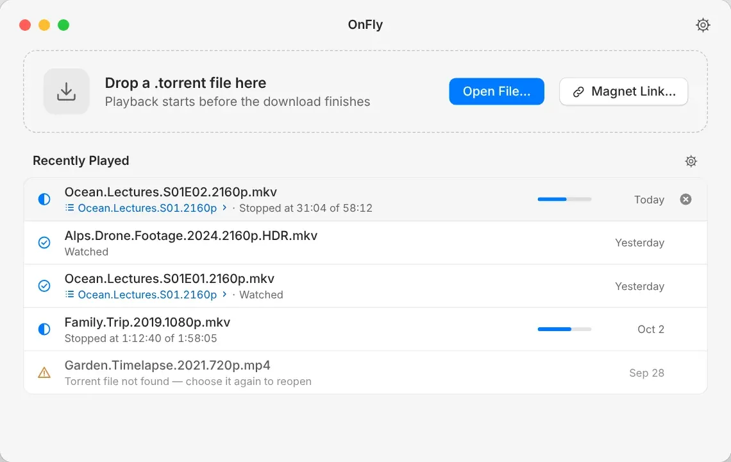Image resolution: width=731 pixels, height=462 pixels.
Task: Open Ocean.Lectures.S01.2160p link under S01E01
Action: [x=147, y=295]
